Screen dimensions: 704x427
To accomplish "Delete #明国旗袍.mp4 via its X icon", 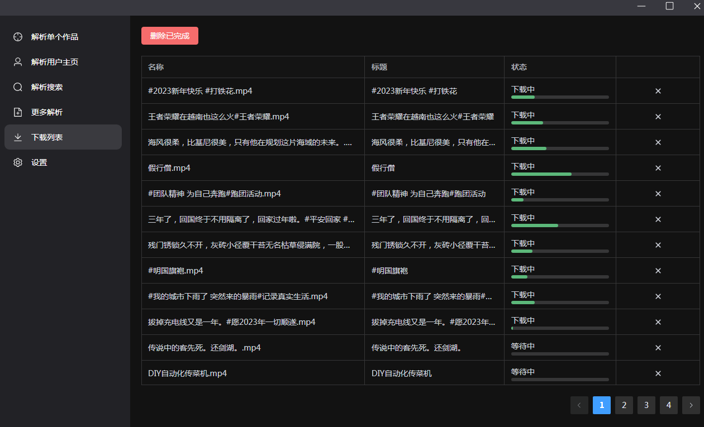I will 658,271.
